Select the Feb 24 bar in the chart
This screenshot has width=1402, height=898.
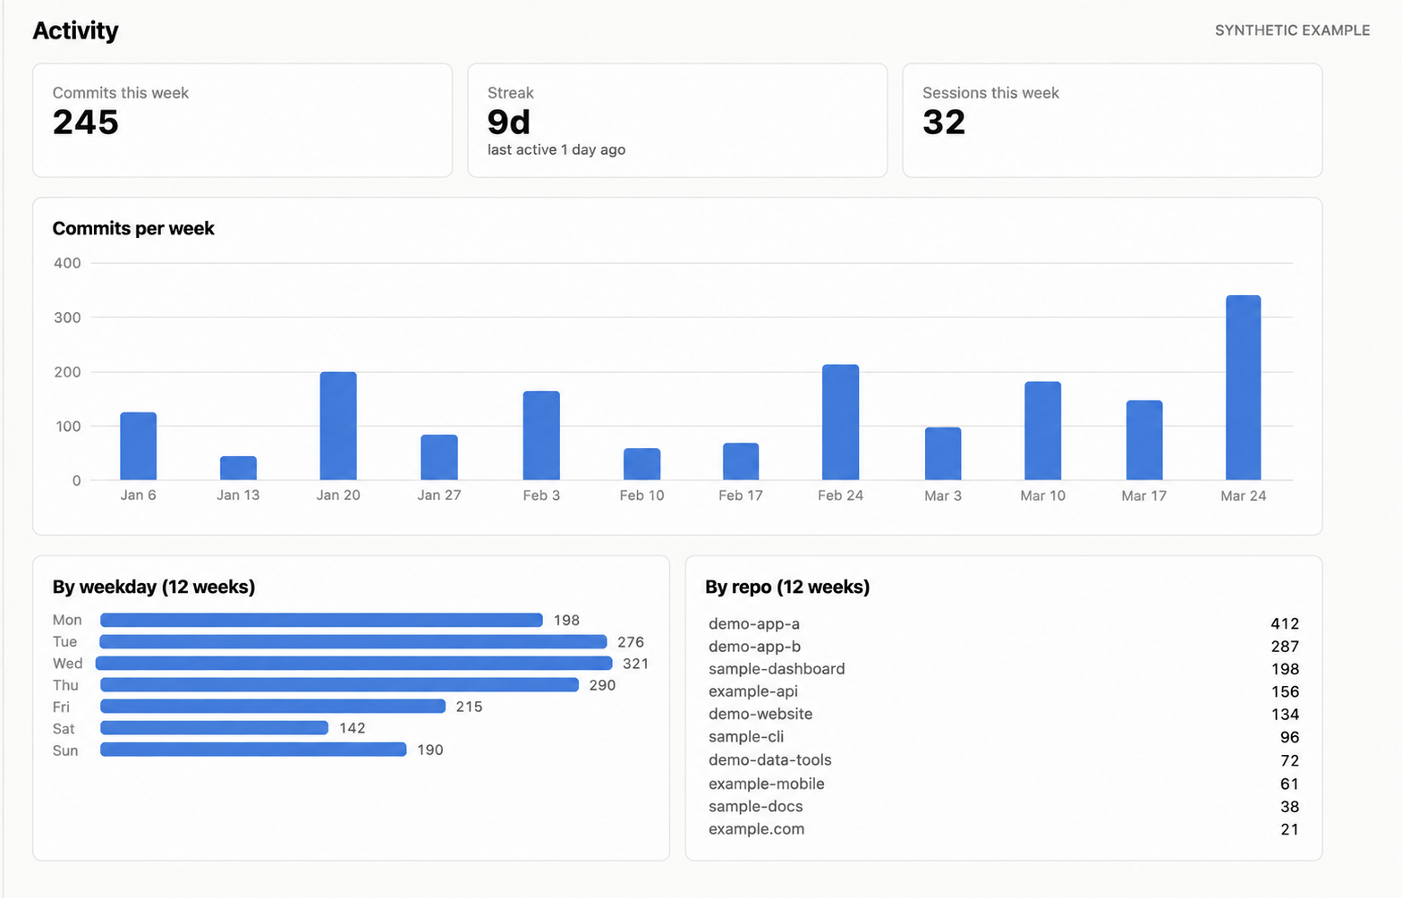[x=840, y=422]
